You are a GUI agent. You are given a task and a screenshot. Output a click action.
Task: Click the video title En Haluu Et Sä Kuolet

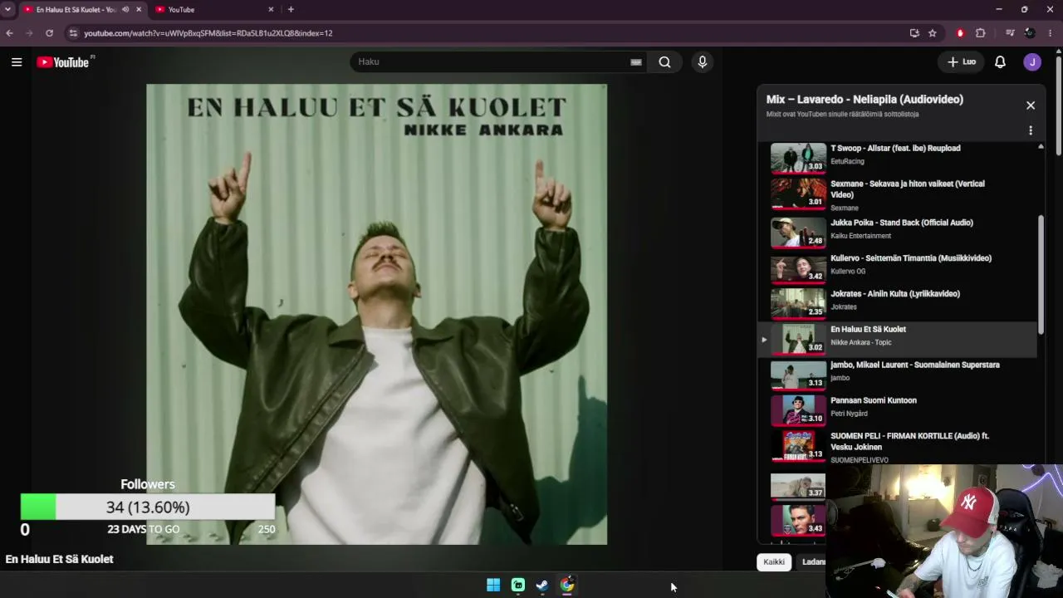[59, 559]
